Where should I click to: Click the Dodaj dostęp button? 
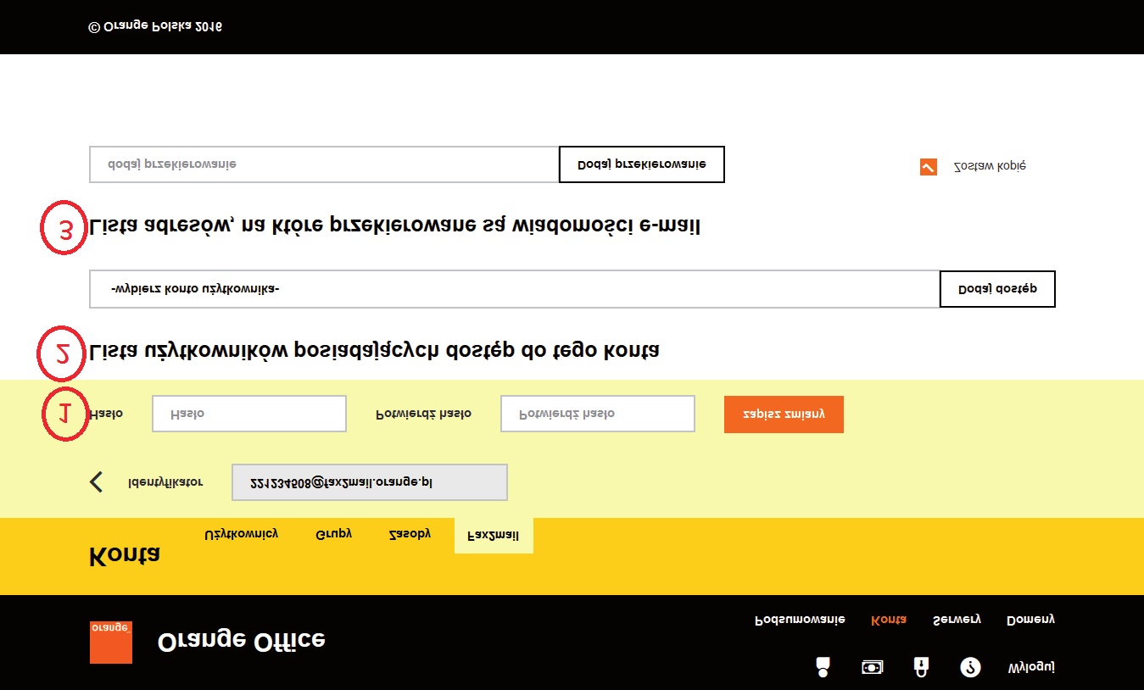tap(997, 289)
